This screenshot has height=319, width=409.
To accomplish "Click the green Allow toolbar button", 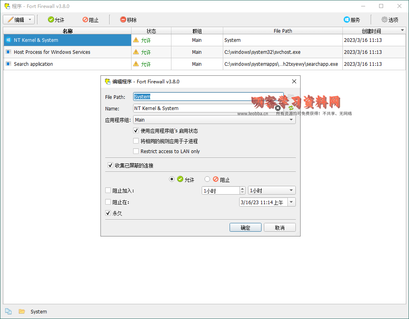I will pos(56,20).
